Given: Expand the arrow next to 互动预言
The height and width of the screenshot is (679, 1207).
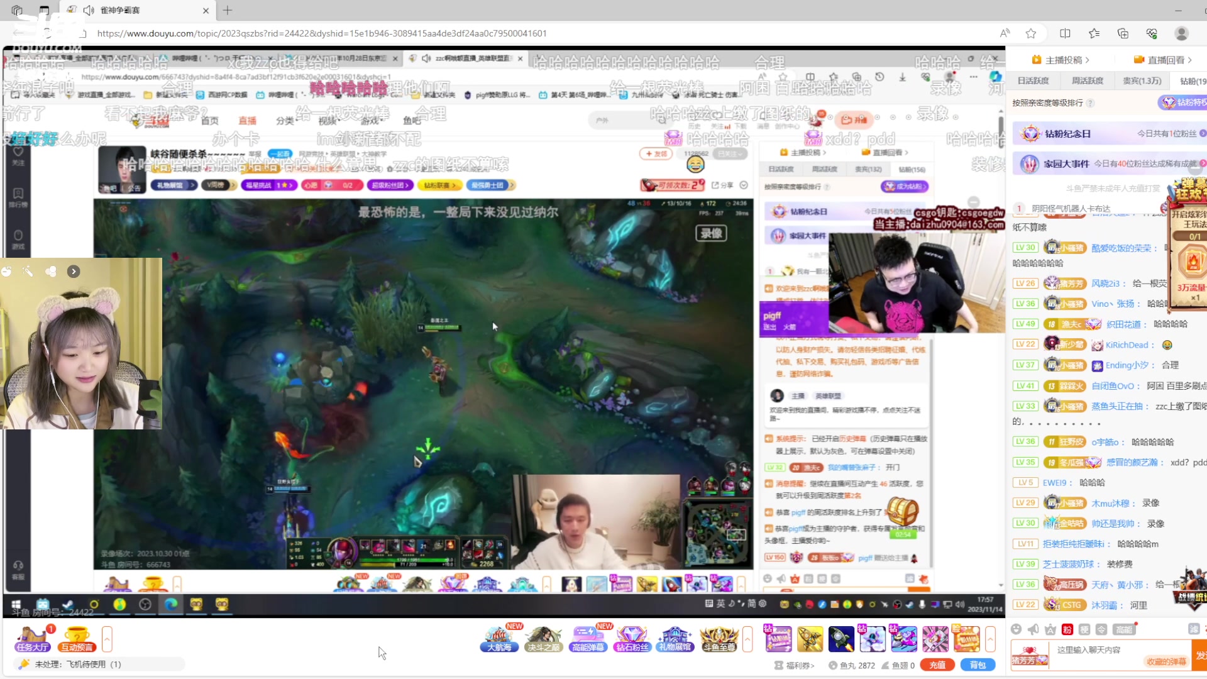Looking at the screenshot, I should pos(107,639).
